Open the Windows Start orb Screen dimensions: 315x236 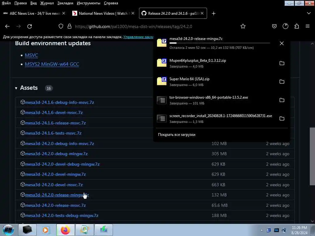[8, 230]
